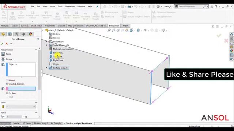Confirm with the viewport corner green checkmark
This screenshot has height=131, width=234.
[219, 35]
